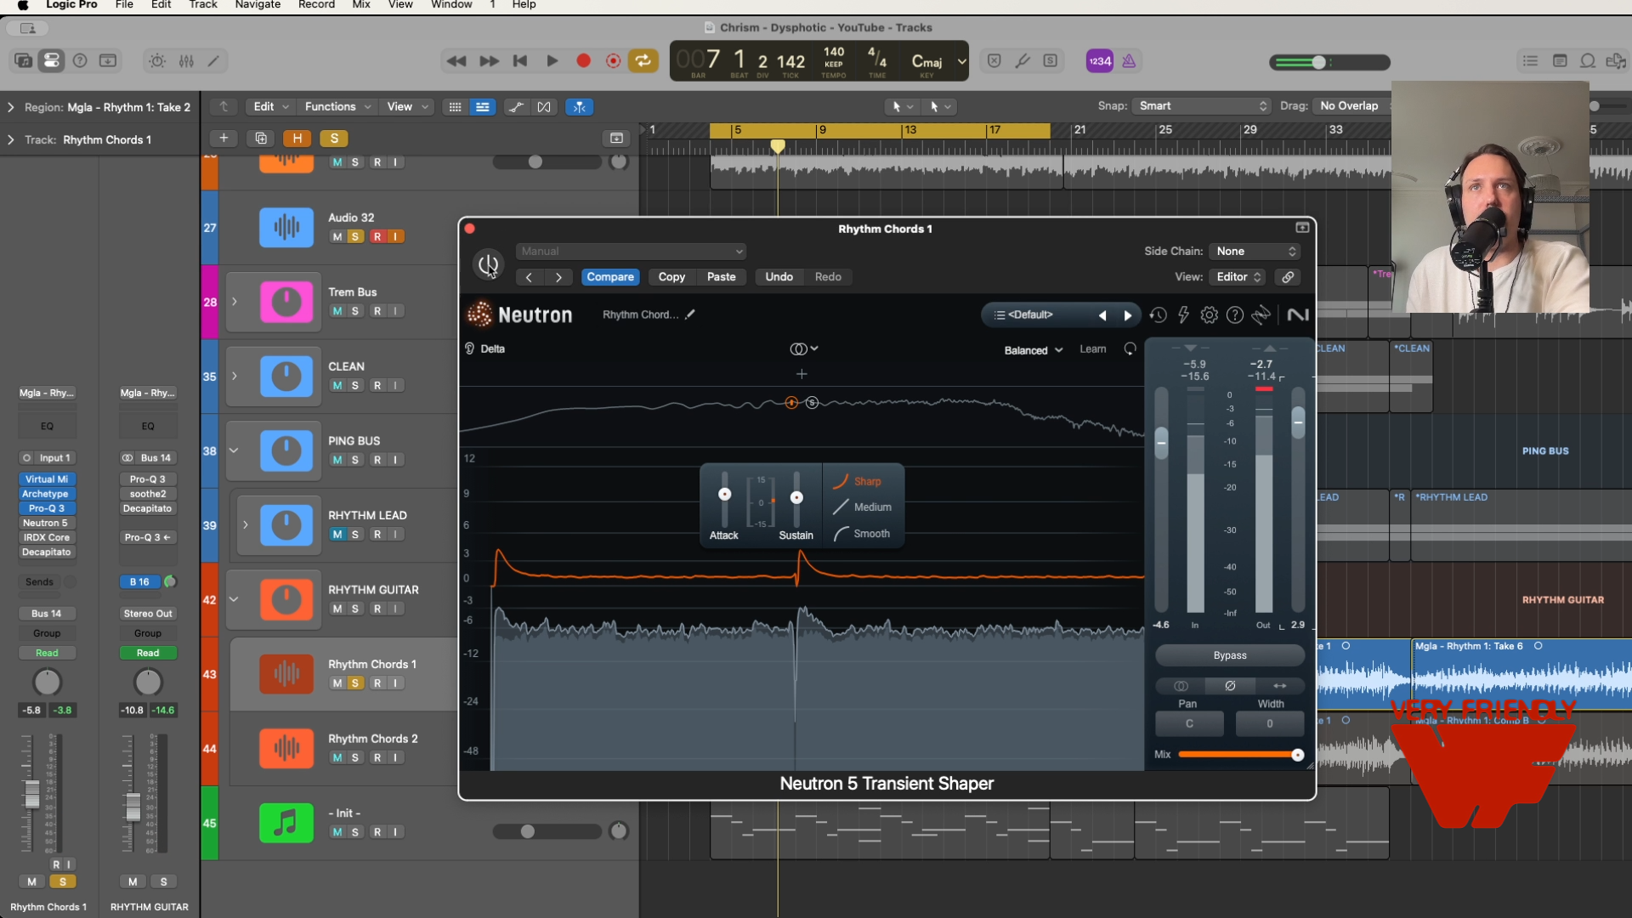
Task: Open the Neutron help question mark icon
Action: (x=1235, y=315)
